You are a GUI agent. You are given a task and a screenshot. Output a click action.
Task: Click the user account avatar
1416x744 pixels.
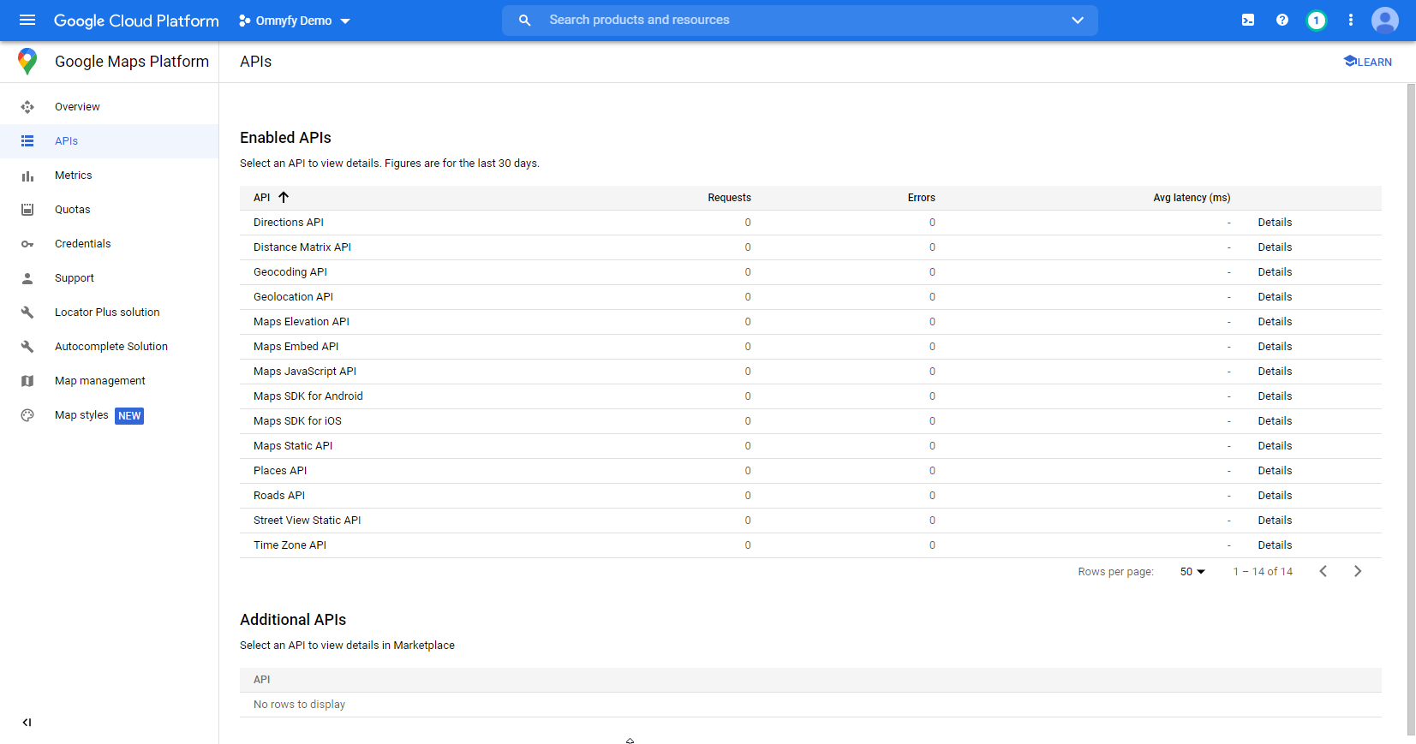coord(1385,21)
